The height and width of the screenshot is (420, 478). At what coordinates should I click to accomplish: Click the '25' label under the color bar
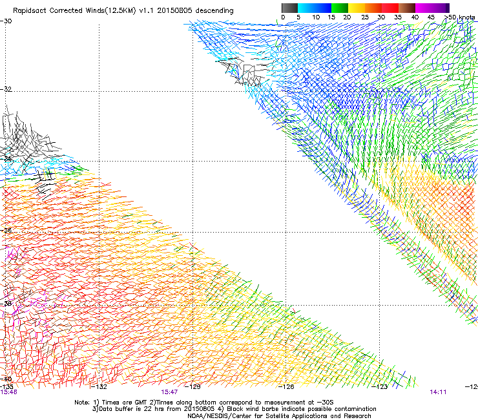click(x=365, y=17)
